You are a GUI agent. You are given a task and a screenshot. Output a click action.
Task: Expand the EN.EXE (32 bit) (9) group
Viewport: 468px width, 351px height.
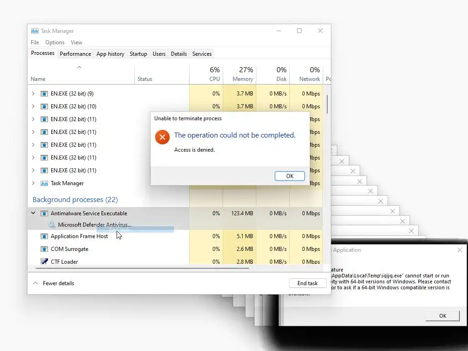click(33, 94)
